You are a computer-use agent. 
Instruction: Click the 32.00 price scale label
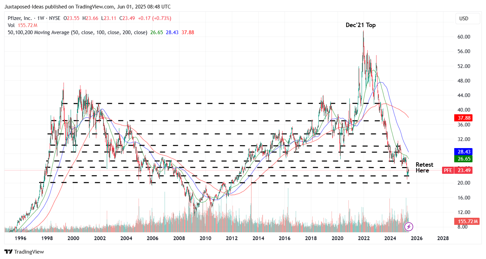pos(464,139)
